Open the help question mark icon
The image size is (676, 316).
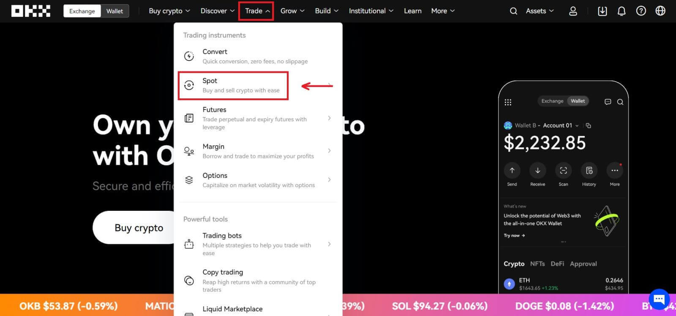(x=641, y=11)
